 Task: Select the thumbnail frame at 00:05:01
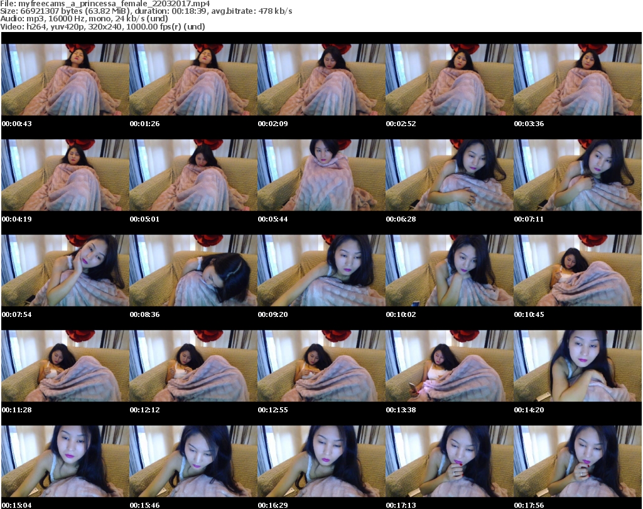tap(193, 175)
